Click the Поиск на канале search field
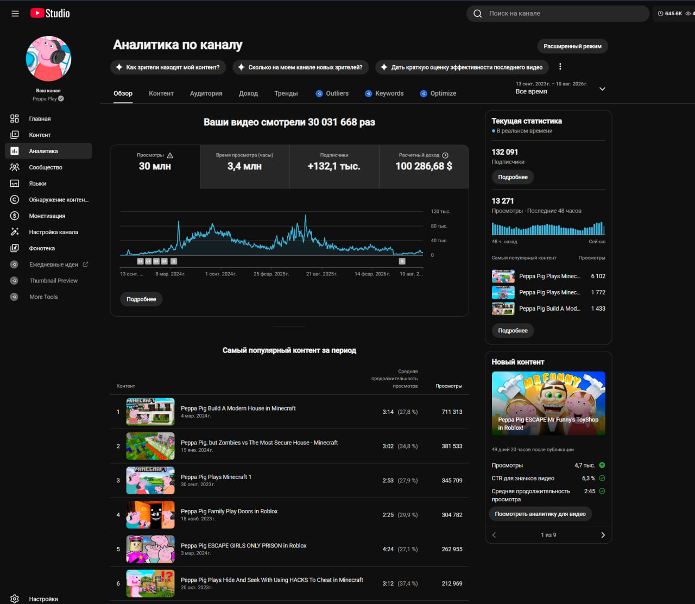 [x=558, y=14]
